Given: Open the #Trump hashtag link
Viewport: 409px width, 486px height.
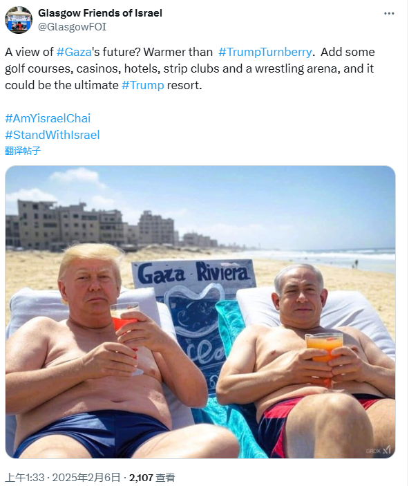Looking at the screenshot, I should pos(143,85).
